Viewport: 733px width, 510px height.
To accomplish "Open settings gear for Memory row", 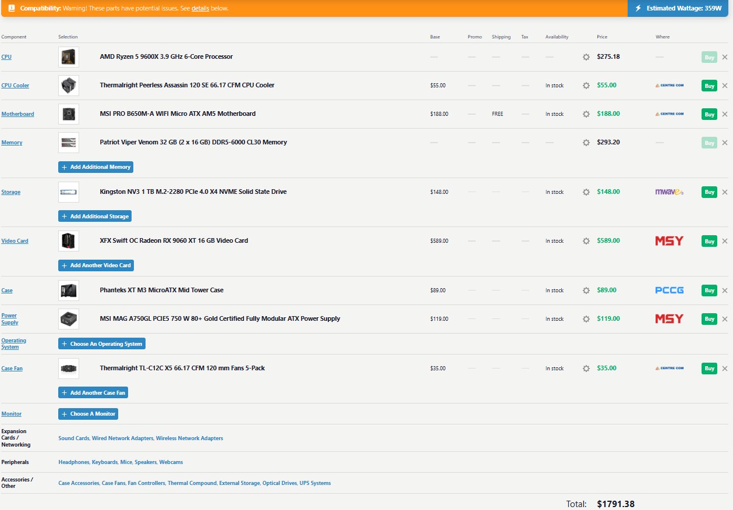I will (586, 143).
